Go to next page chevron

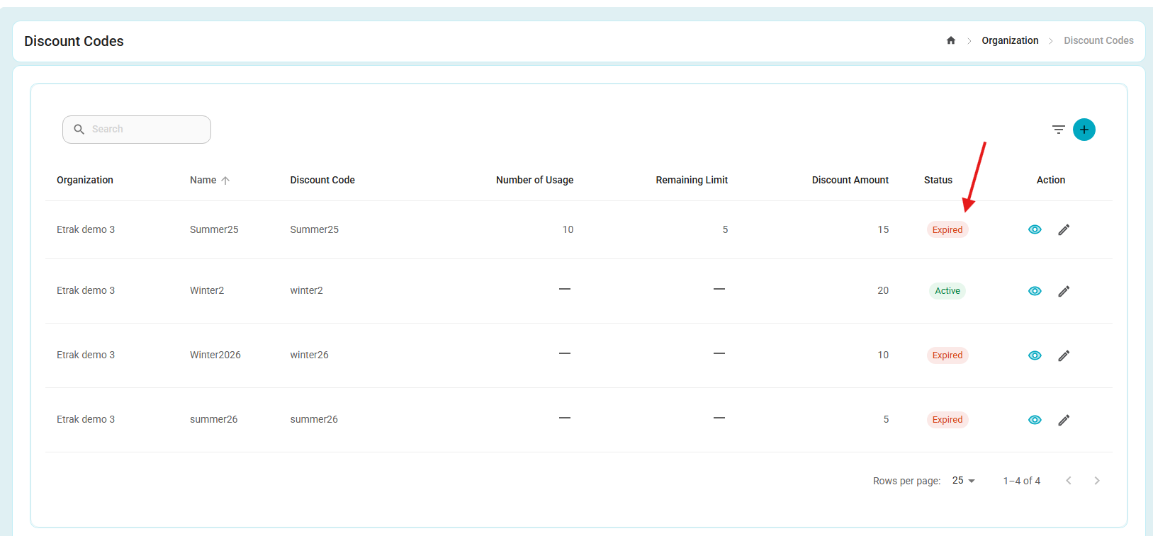[x=1097, y=481]
